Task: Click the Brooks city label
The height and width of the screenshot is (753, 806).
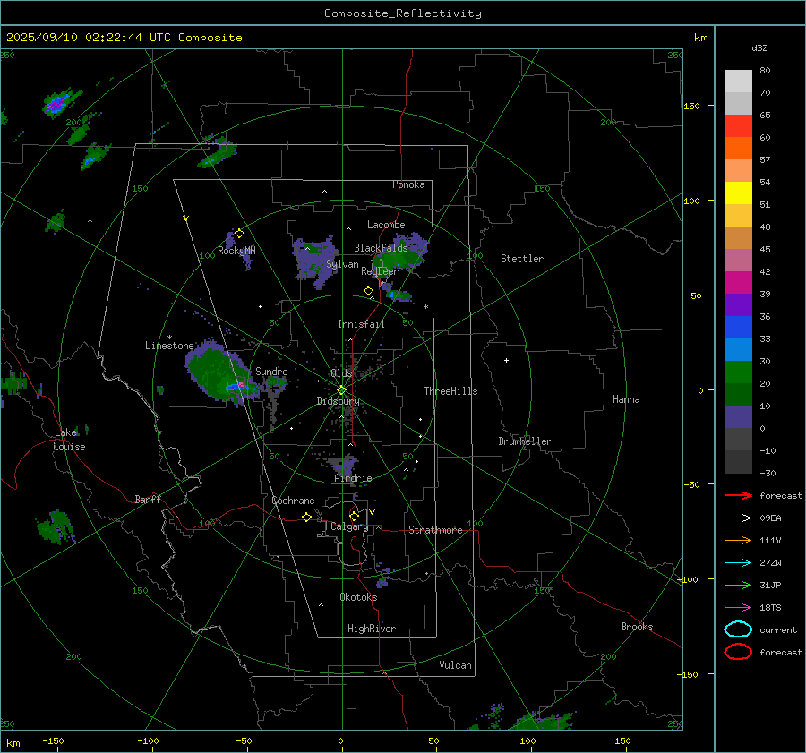Action: 637,627
